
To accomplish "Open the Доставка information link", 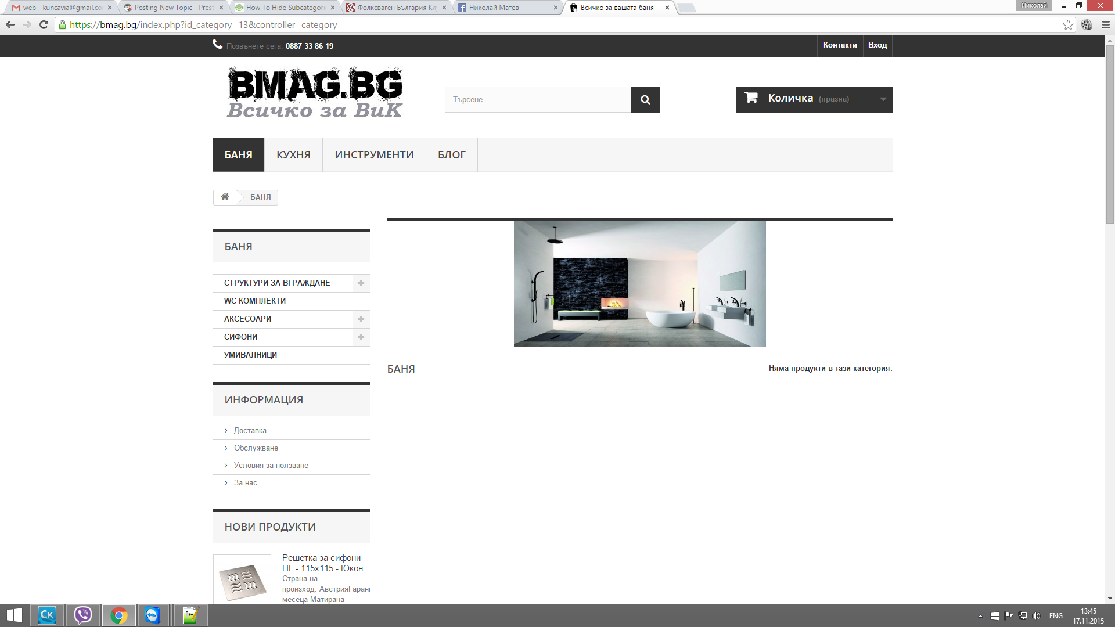I will point(250,431).
